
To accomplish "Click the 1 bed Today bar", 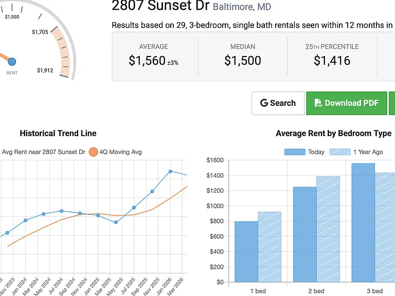I will (246, 252).
